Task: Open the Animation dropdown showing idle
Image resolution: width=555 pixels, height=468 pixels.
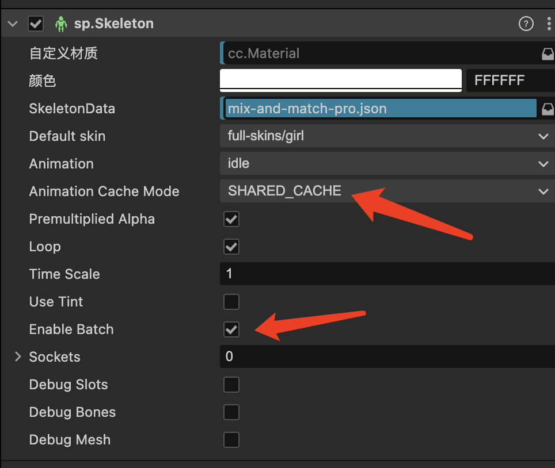Action: (x=386, y=164)
